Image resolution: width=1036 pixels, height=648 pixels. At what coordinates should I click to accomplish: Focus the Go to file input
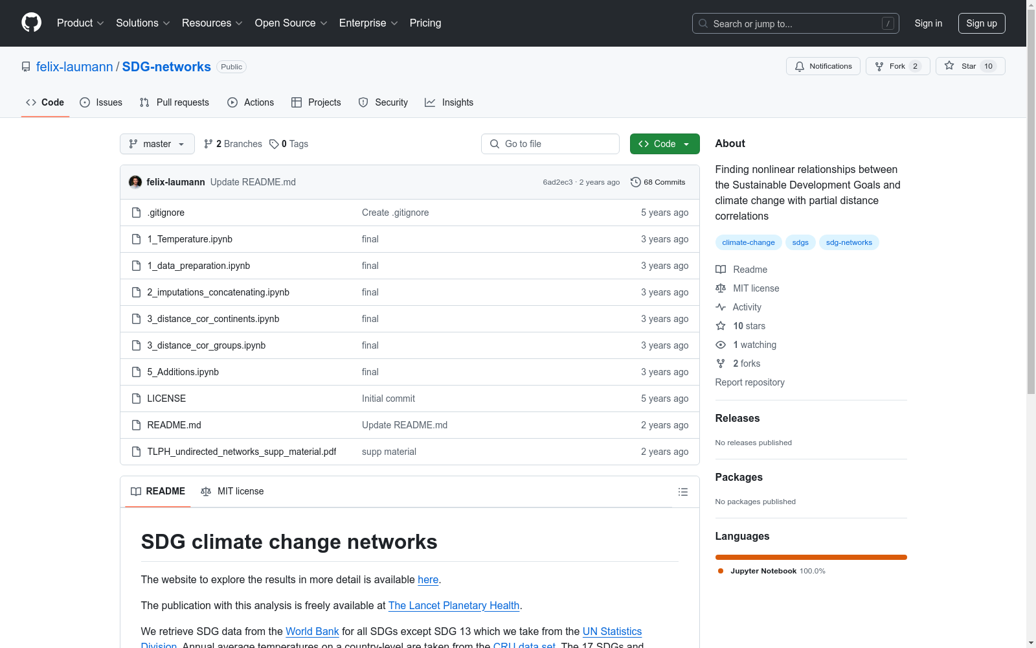point(550,144)
